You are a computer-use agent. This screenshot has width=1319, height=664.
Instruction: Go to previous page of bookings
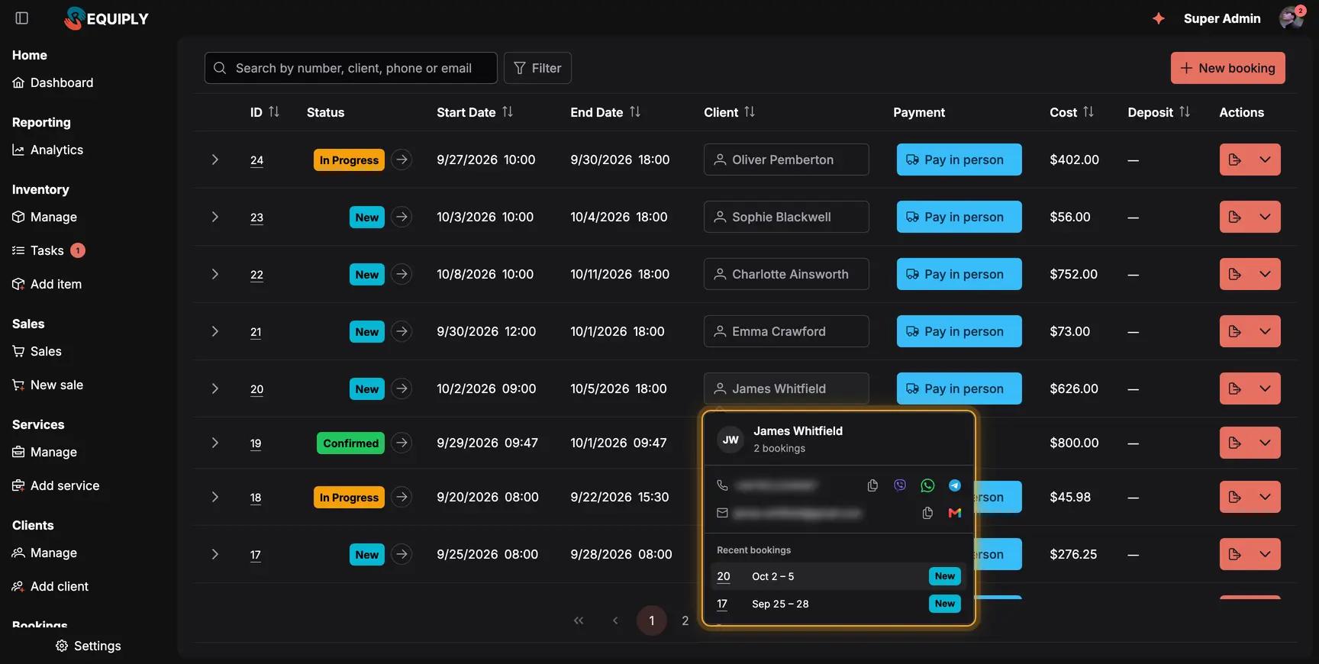[x=615, y=620]
